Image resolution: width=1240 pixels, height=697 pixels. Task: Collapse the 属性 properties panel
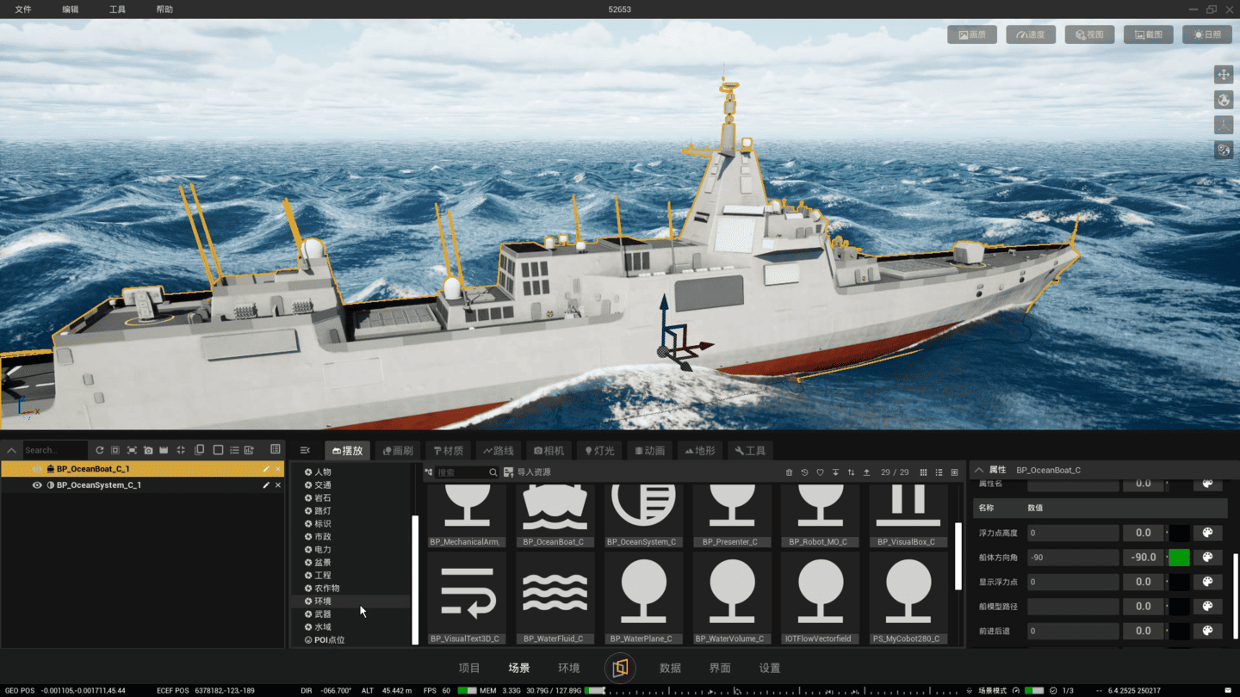[x=978, y=470]
